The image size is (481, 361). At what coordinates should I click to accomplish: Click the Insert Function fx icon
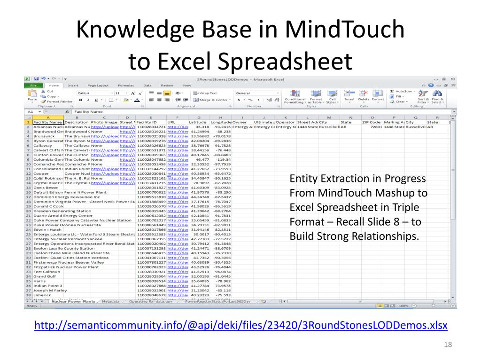coord(67,112)
